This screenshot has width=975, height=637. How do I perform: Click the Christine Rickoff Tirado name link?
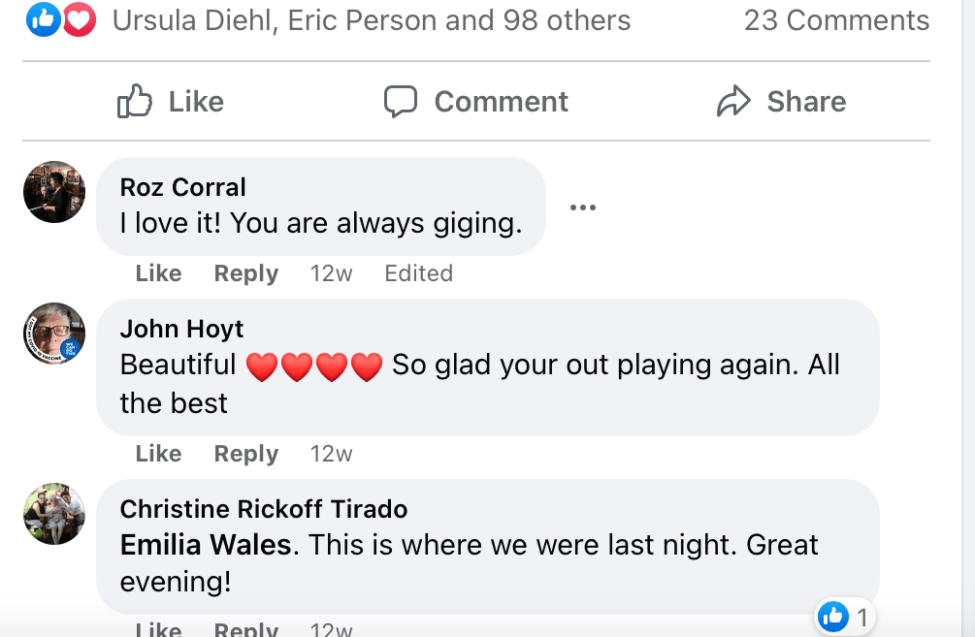click(x=264, y=509)
